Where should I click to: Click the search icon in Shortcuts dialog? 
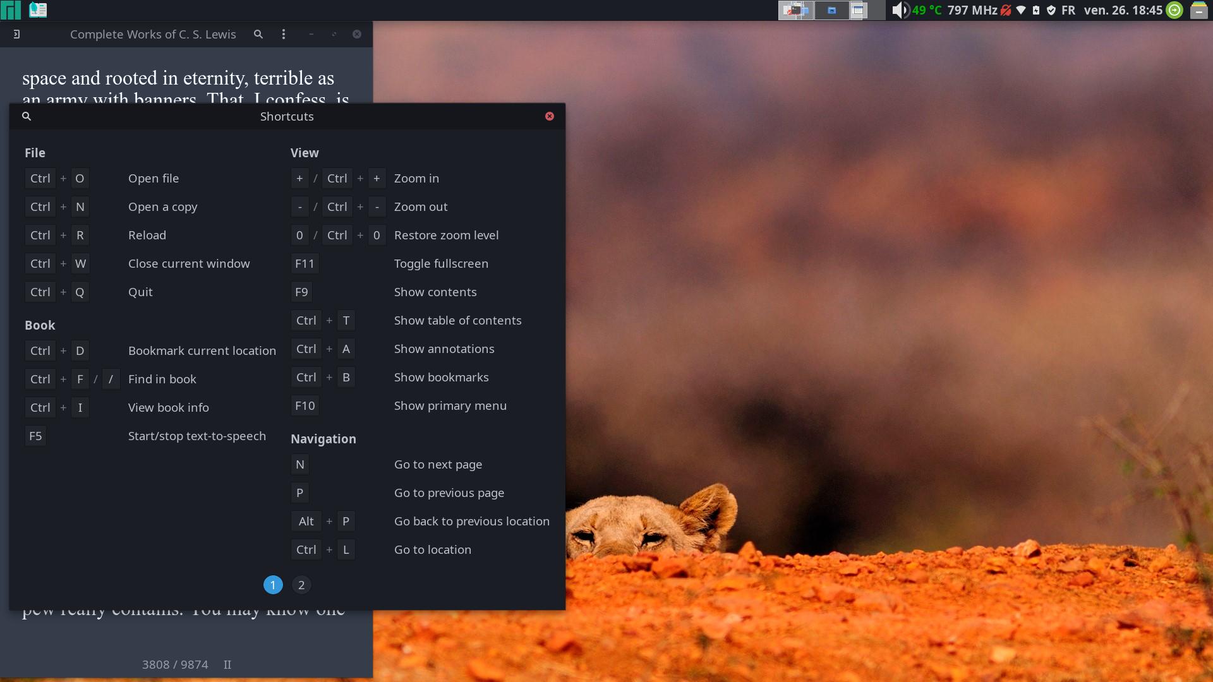[x=27, y=116]
